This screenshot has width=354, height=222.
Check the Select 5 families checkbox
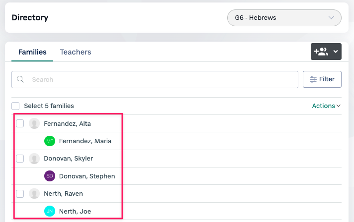[15, 106]
